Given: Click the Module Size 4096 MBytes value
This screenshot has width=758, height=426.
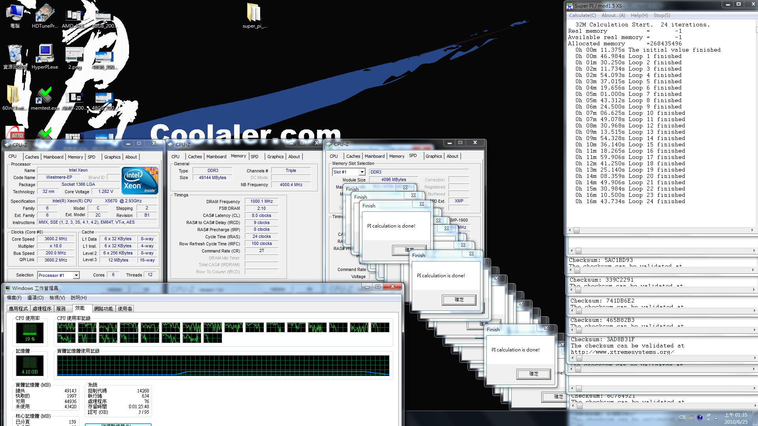Looking at the screenshot, I should 393,180.
